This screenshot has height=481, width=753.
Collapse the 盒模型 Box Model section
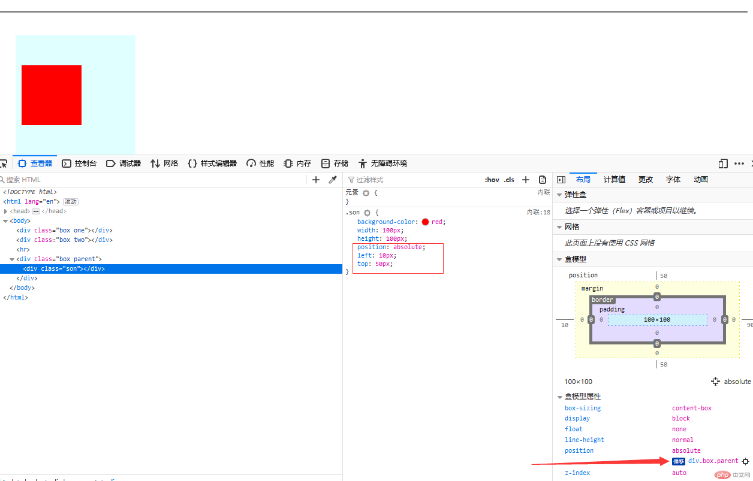tap(559, 259)
